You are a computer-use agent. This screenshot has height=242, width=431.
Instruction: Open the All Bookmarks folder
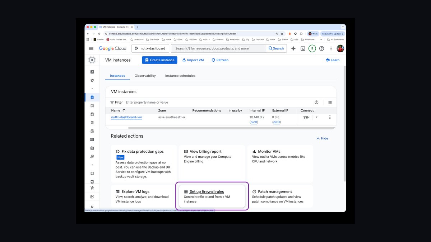click(335, 39)
